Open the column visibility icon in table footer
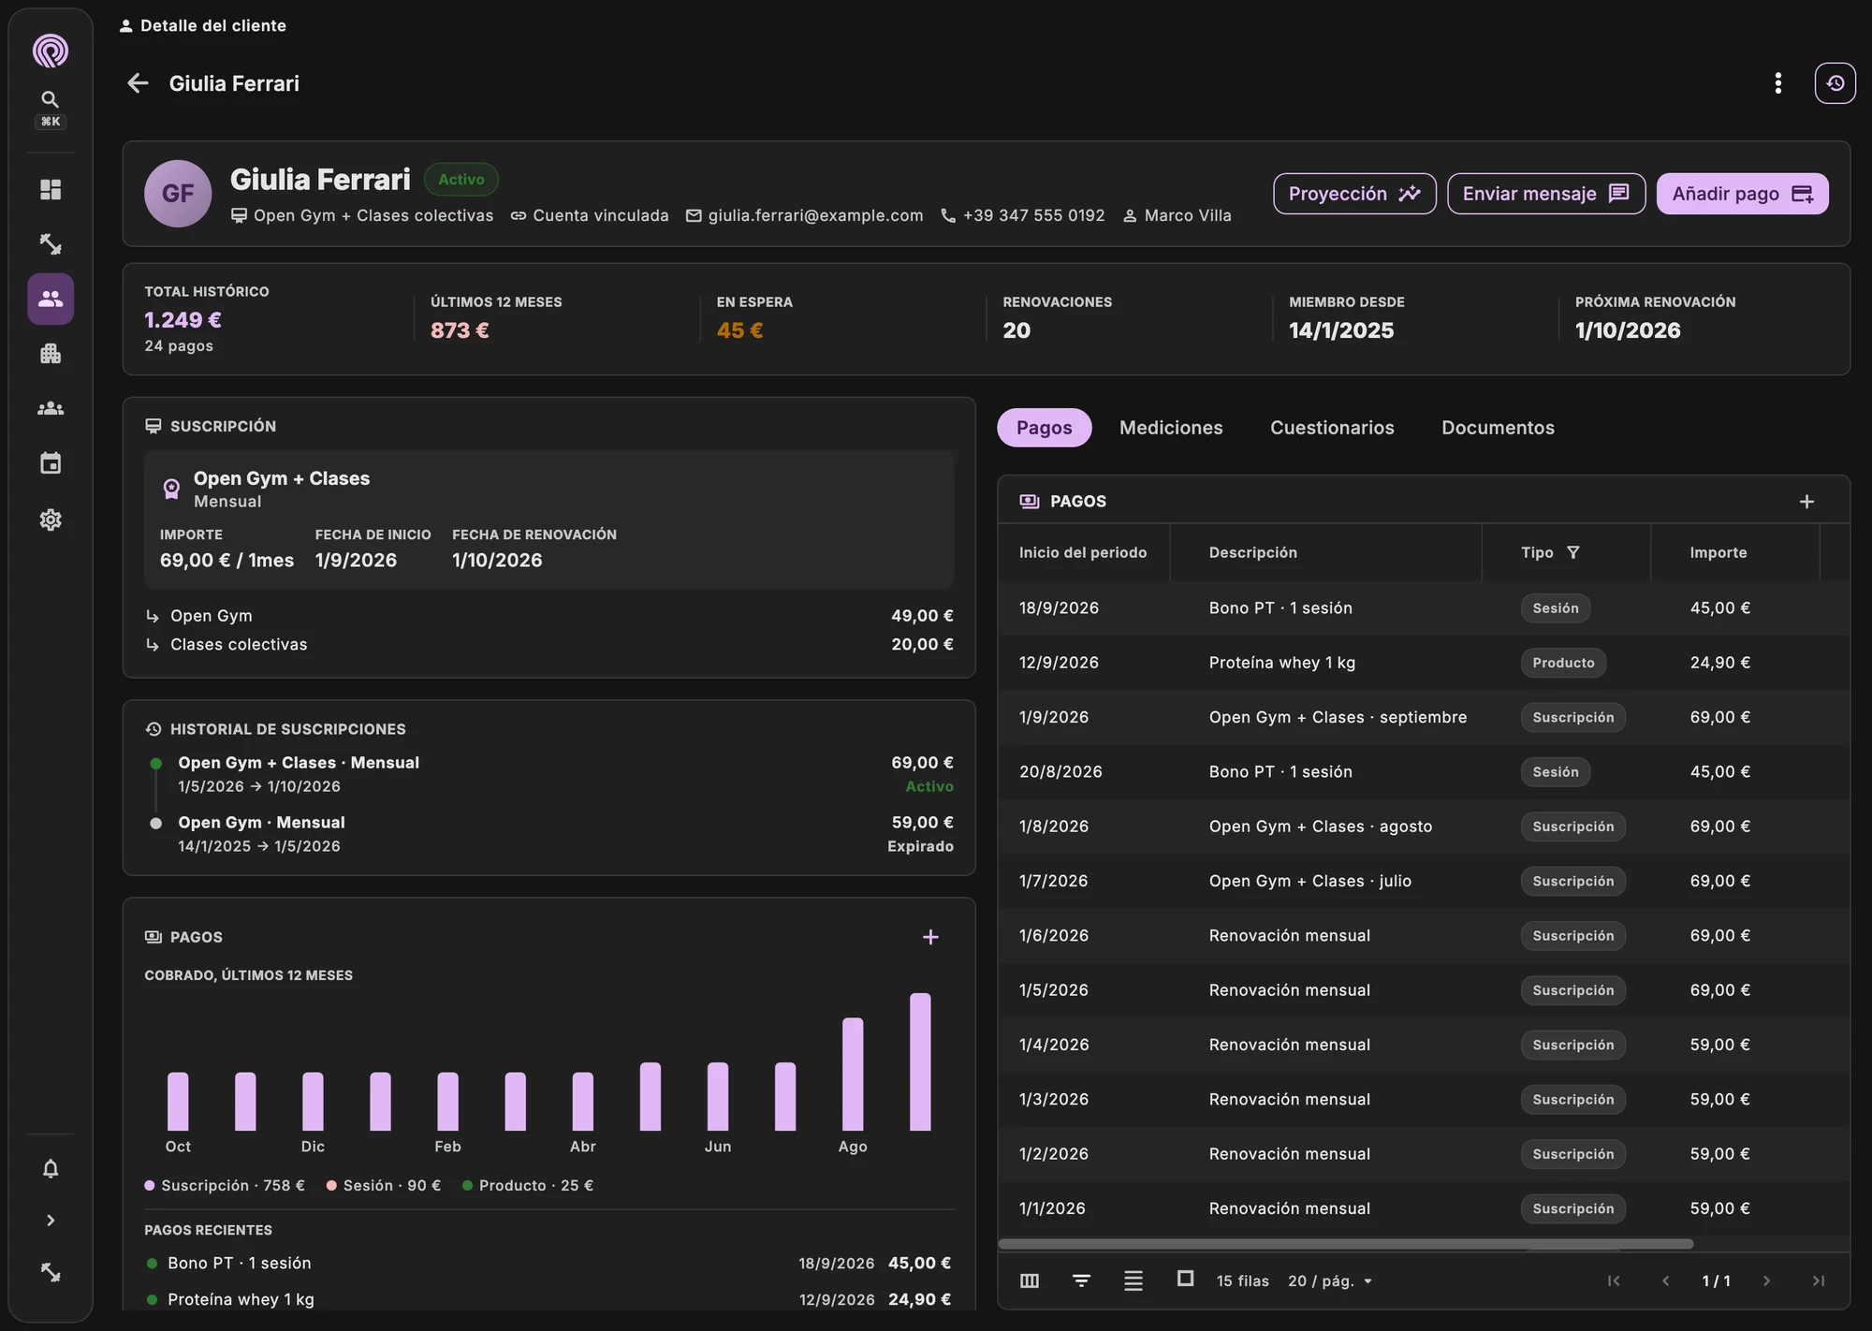 click(1030, 1280)
